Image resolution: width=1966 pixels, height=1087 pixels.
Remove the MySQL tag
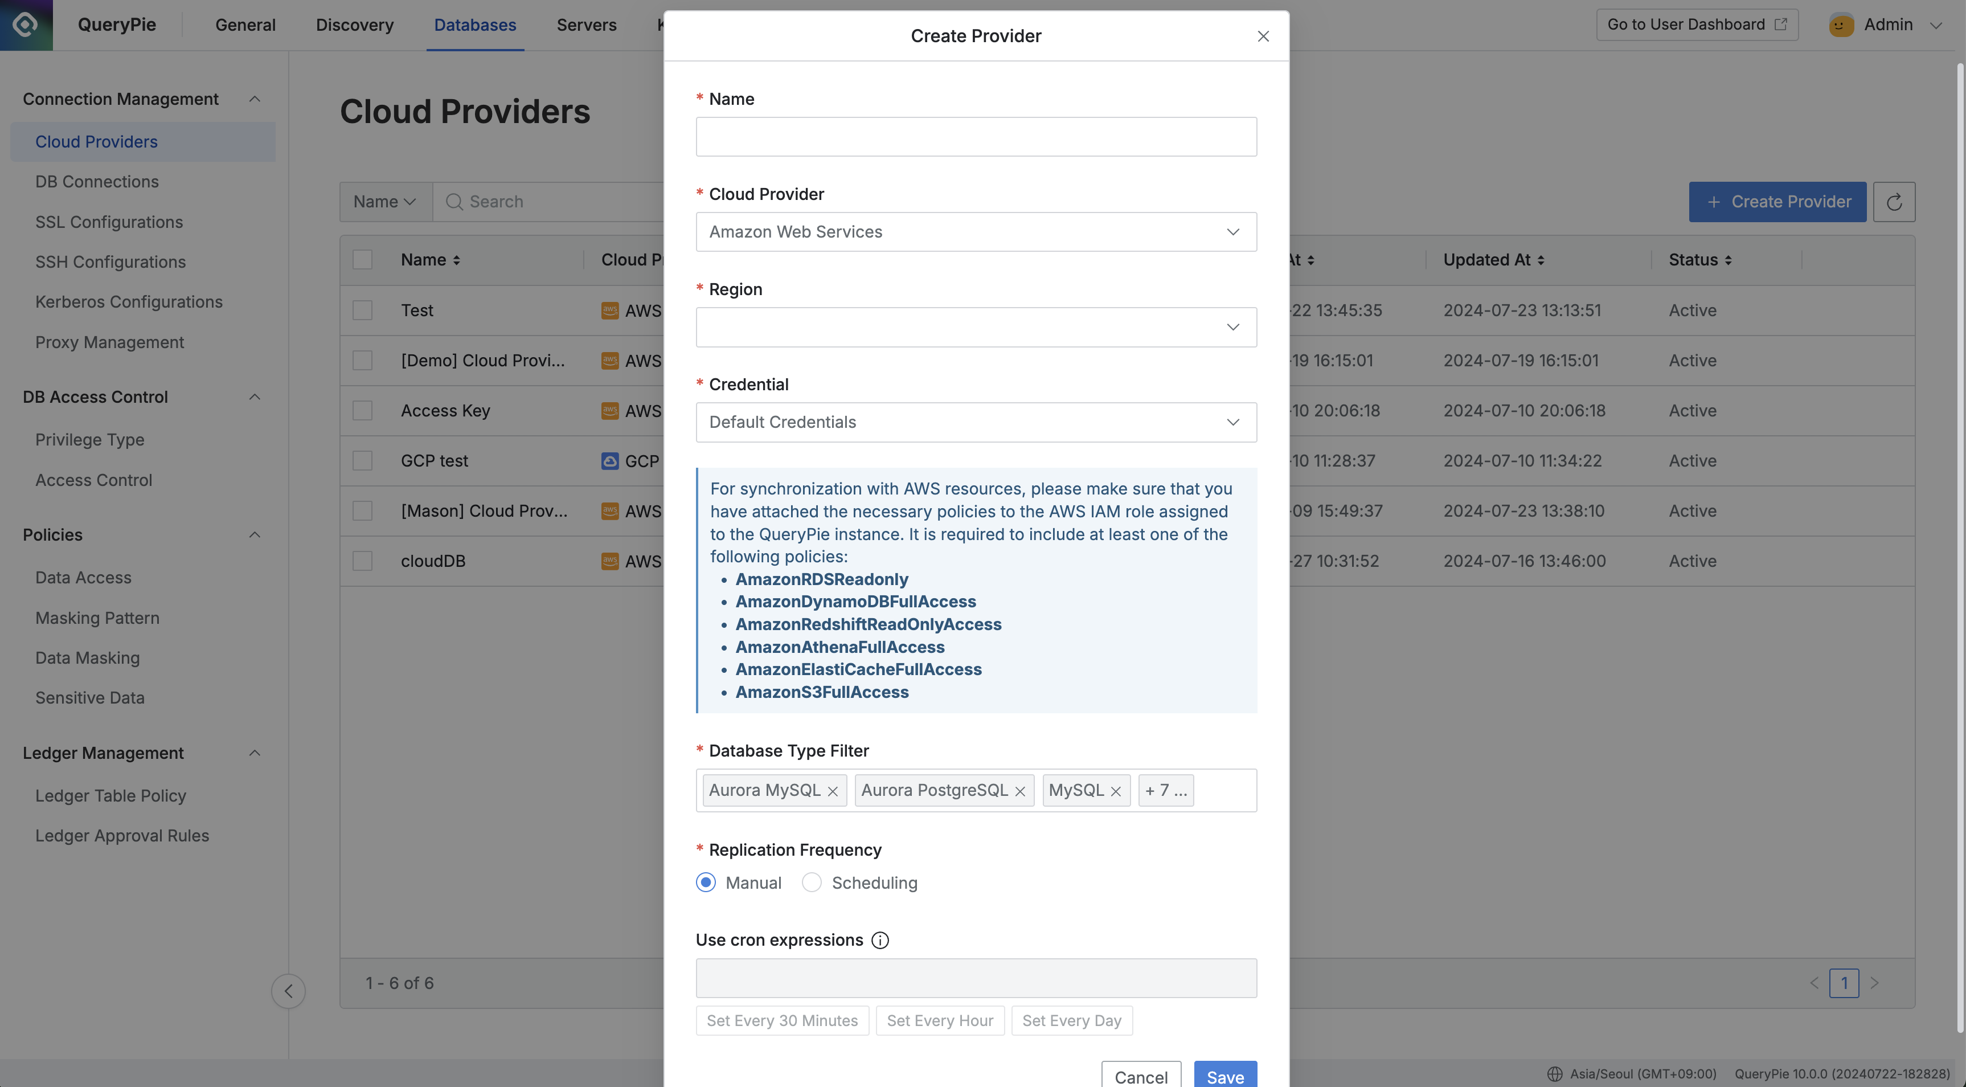coord(1116,791)
